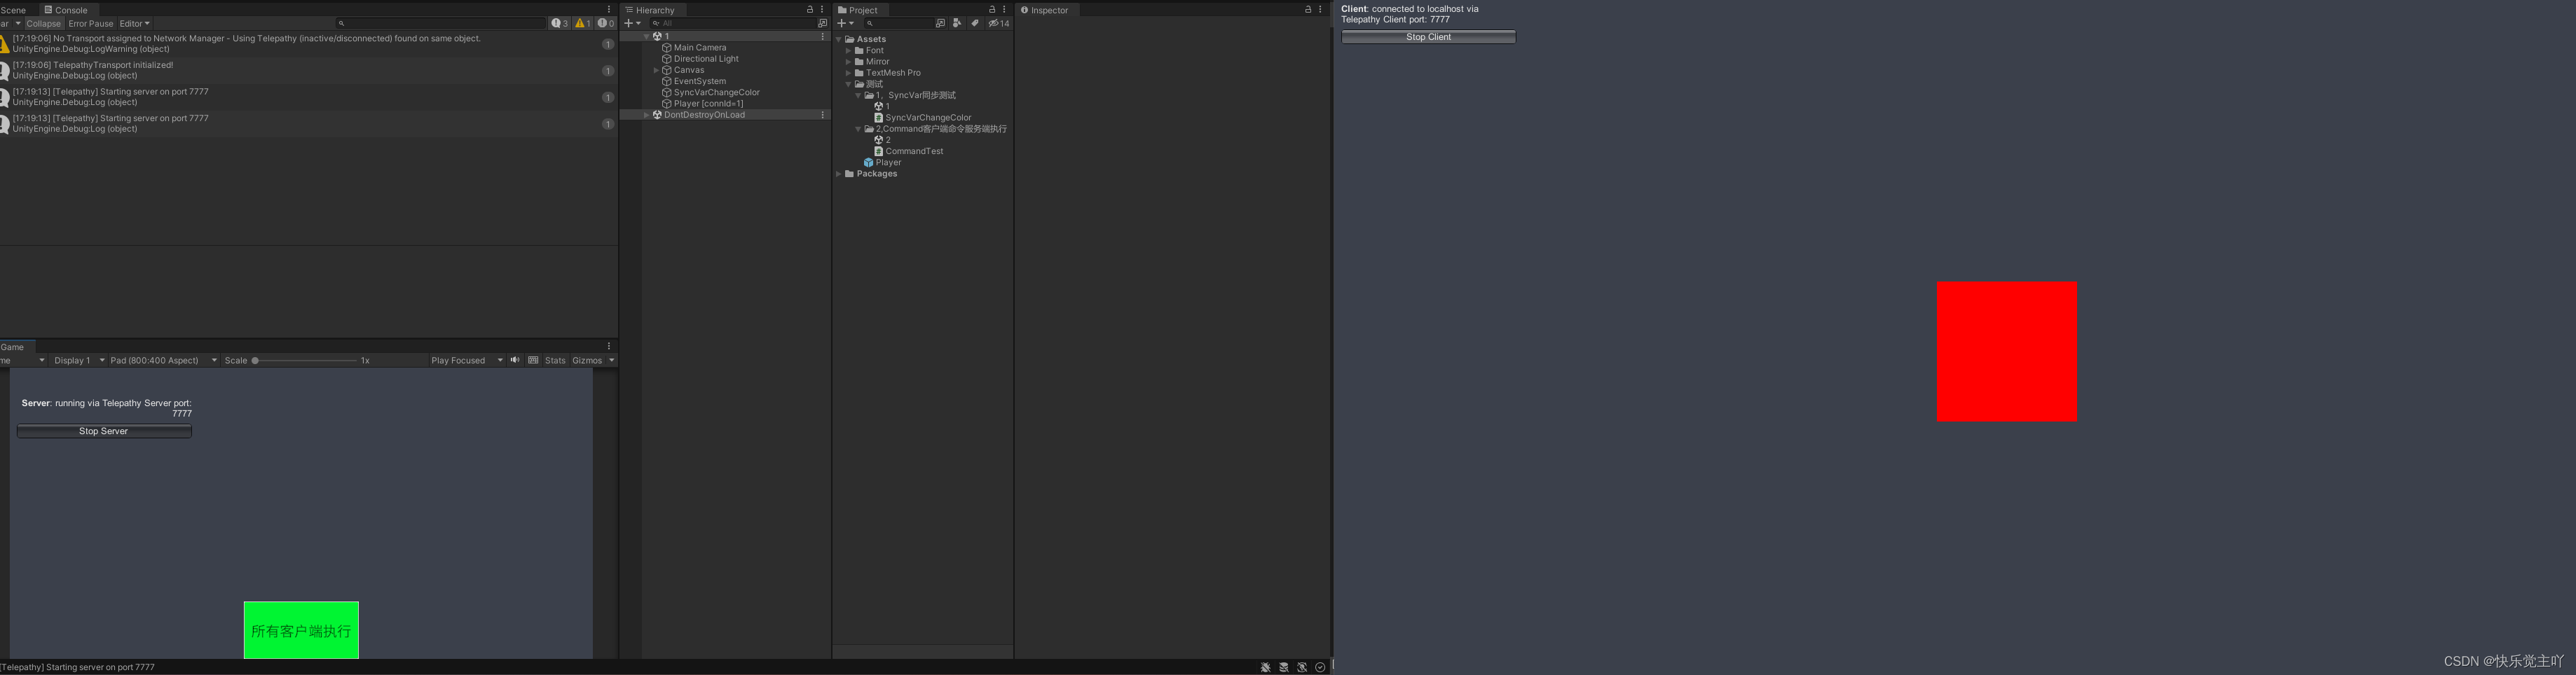Click the keyboard input icon in Game toolbar

coord(533,361)
